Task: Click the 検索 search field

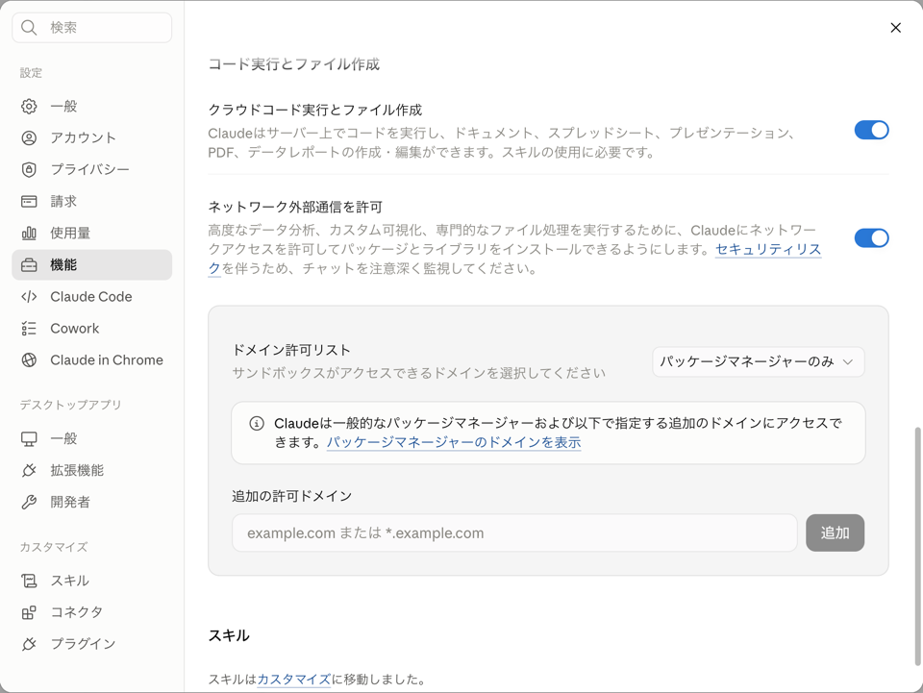Action: 92,28
